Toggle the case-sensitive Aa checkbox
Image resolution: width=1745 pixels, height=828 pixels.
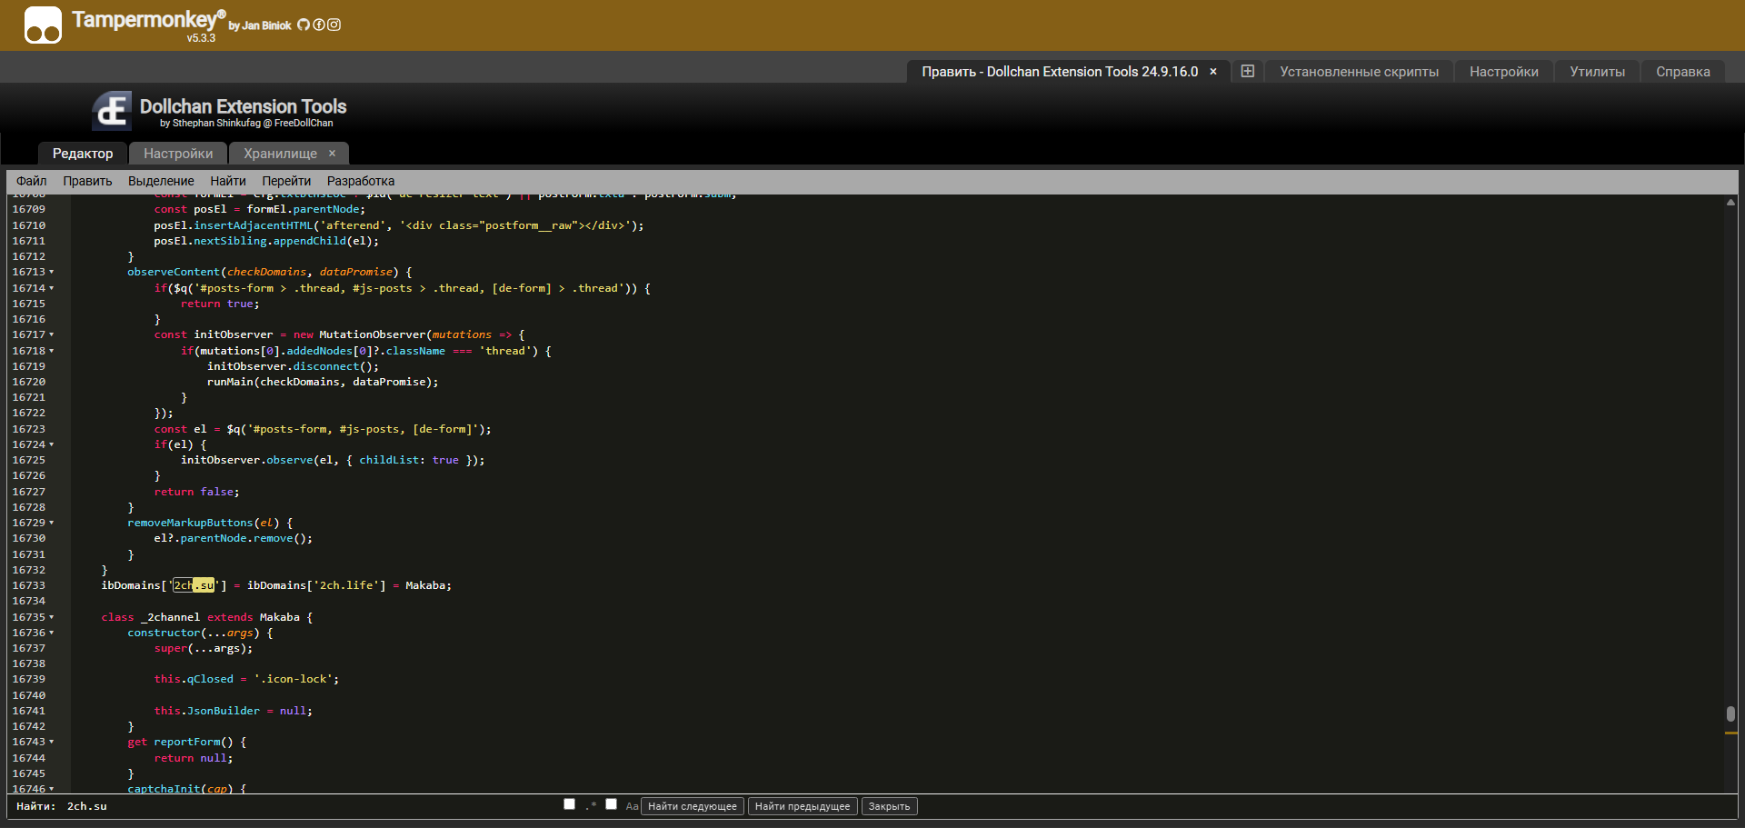click(612, 804)
